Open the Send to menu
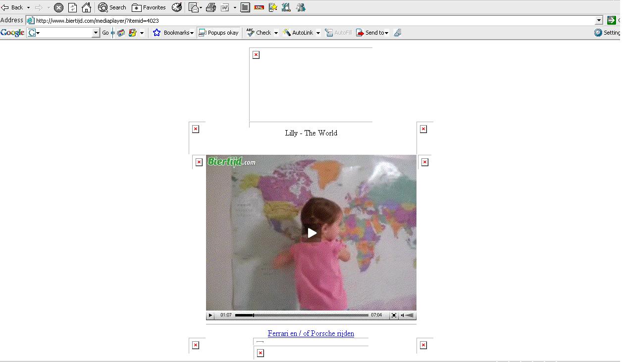This screenshot has height=362, width=625. (x=372, y=33)
